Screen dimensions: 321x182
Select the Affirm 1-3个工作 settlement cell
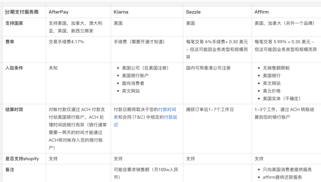286,129
